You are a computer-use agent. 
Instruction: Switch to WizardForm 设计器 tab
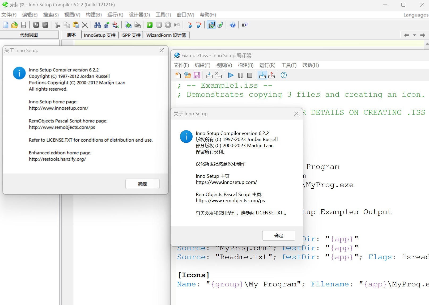(x=166, y=35)
